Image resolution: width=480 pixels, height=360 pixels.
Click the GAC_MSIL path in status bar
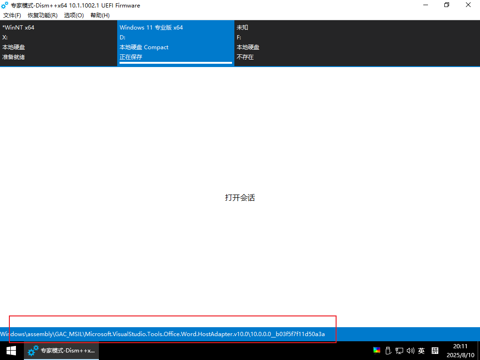(163, 334)
